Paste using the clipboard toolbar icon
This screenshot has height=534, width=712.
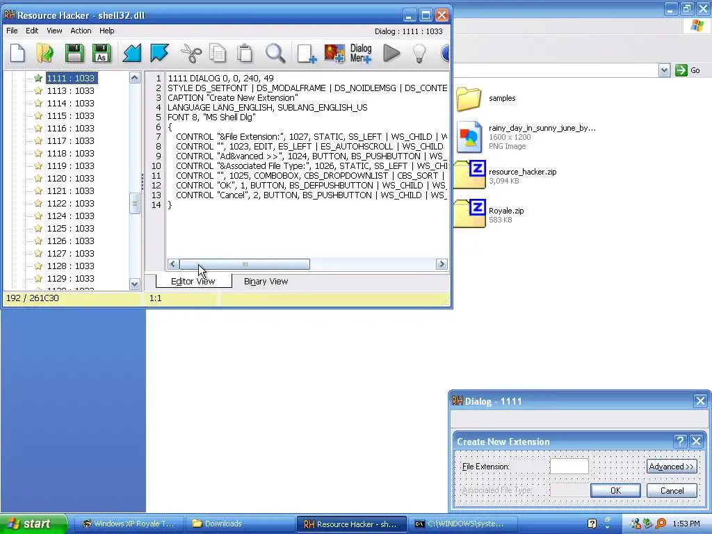click(245, 53)
